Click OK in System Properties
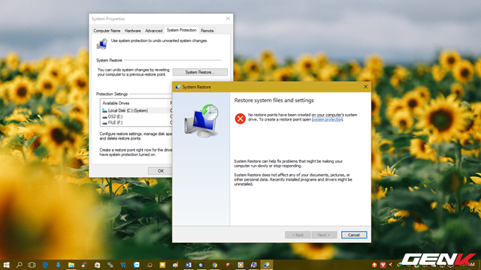The height and width of the screenshot is (270, 481). (x=160, y=171)
